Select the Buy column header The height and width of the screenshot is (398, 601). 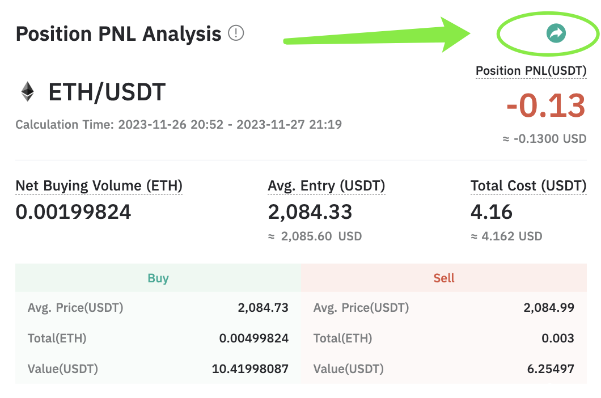[x=158, y=278]
